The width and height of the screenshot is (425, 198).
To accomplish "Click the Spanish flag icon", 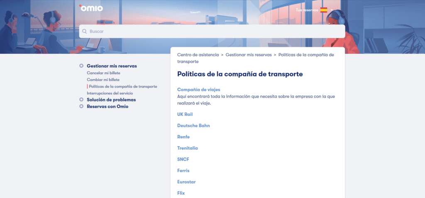I will (324, 10).
